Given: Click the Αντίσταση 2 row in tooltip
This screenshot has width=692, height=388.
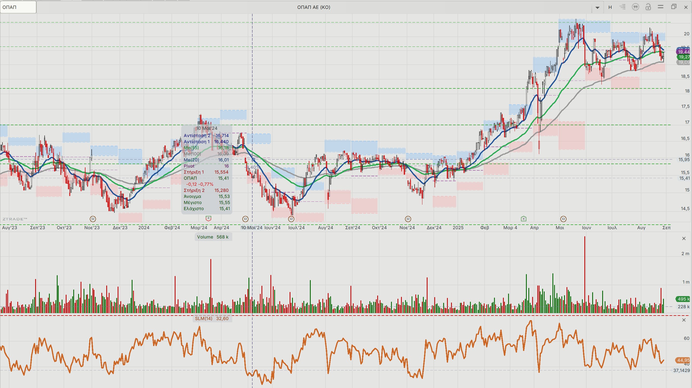Looking at the screenshot, I should [206, 135].
